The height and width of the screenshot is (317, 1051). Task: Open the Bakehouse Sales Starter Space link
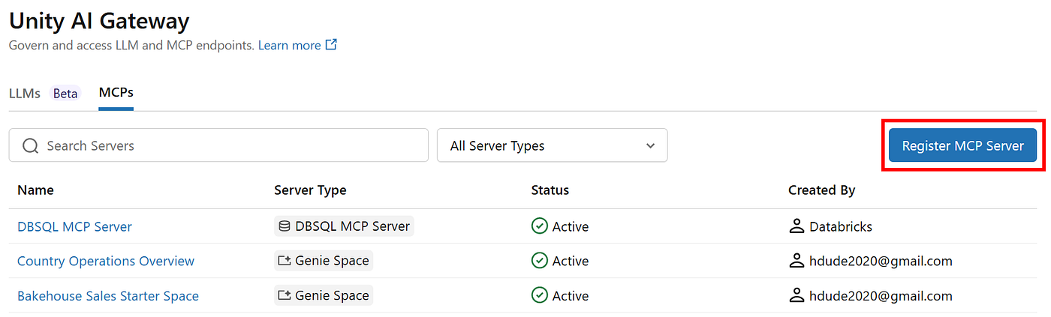point(108,296)
